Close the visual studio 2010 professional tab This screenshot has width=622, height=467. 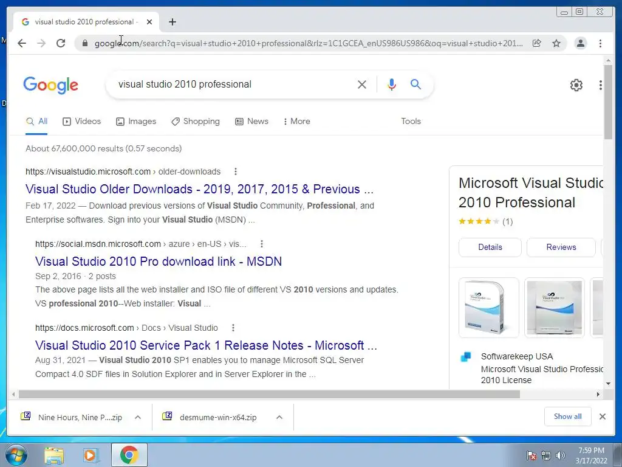(149, 22)
